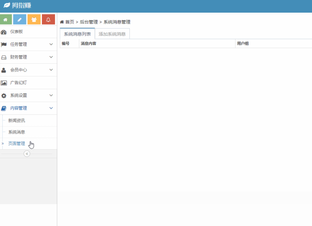This screenshot has width=312, height=226.
Task: Expand the 财务管理 menu
Action: click(28, 57)
